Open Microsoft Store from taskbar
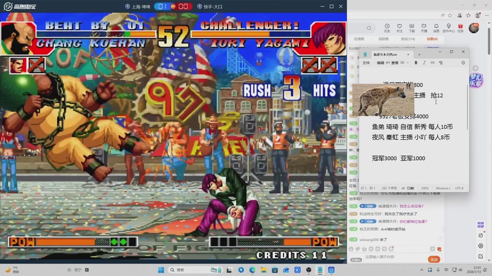 click(275, 270)
